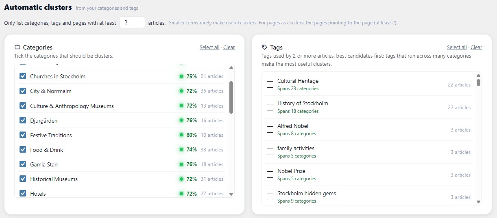
Task: Click the Automatic clusters heading
Action: tap(38, 7)
